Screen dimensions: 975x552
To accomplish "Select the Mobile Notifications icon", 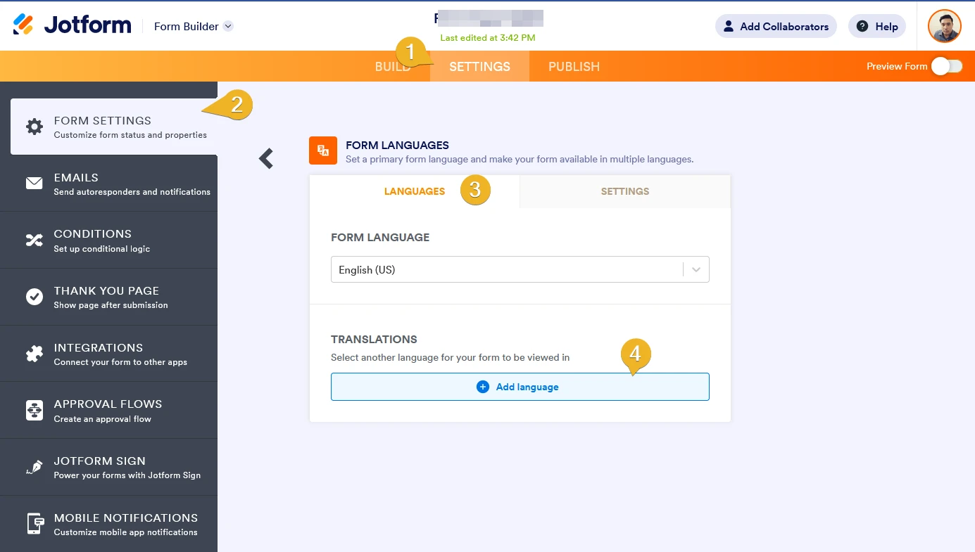I will 33,523.
